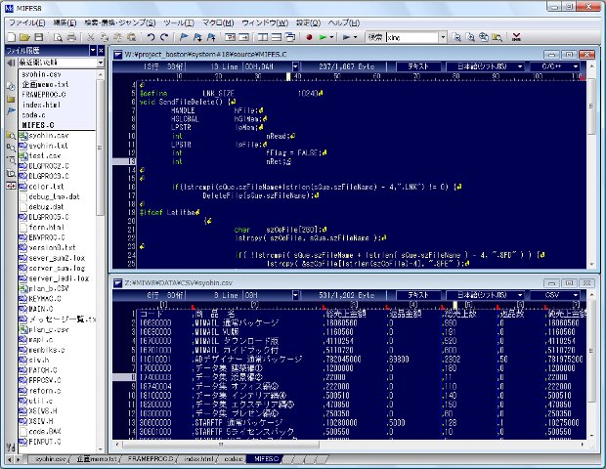Close the file history panel
606x469 pixels.
pos(99,50)
